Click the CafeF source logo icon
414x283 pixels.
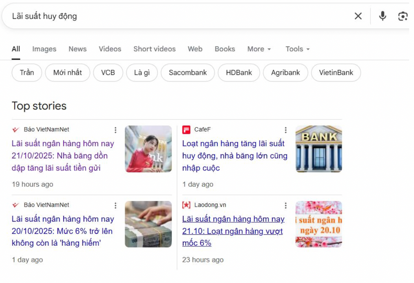click(186, 130)
